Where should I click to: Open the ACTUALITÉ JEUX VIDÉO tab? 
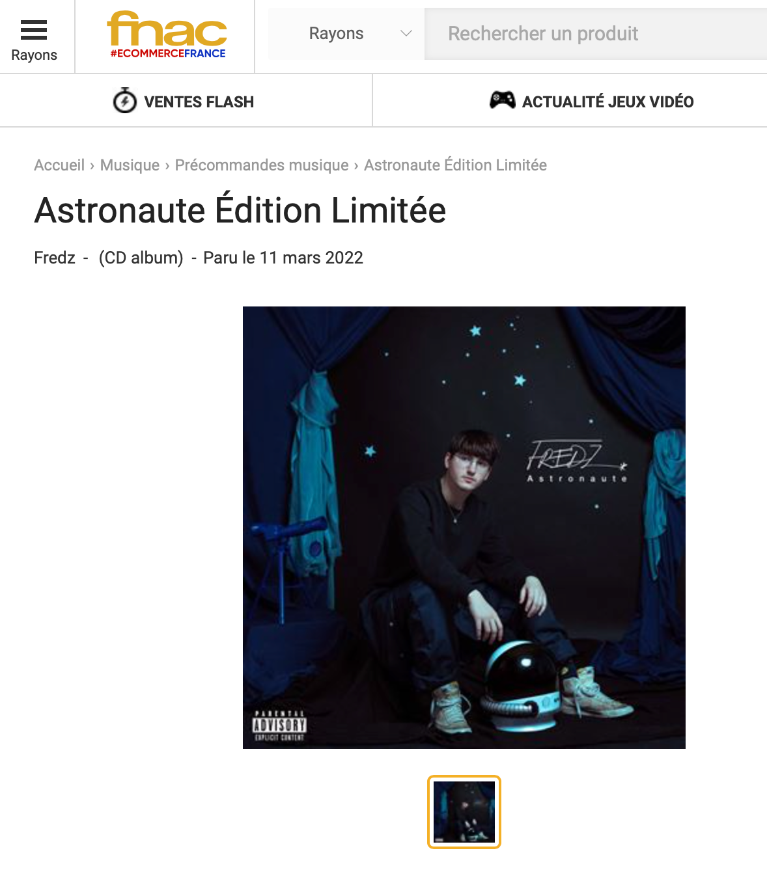click(x=570, y=101)
